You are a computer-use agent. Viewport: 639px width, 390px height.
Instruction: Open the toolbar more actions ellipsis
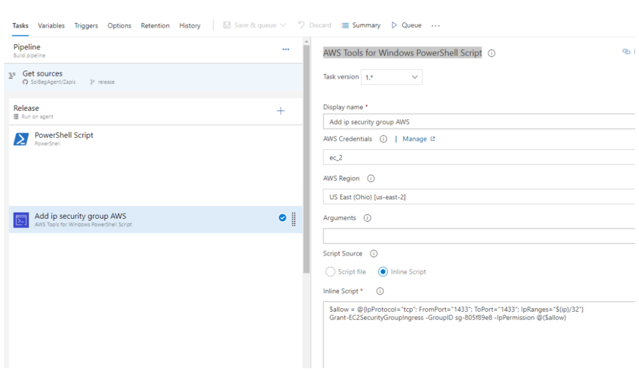tap(436, 26)
